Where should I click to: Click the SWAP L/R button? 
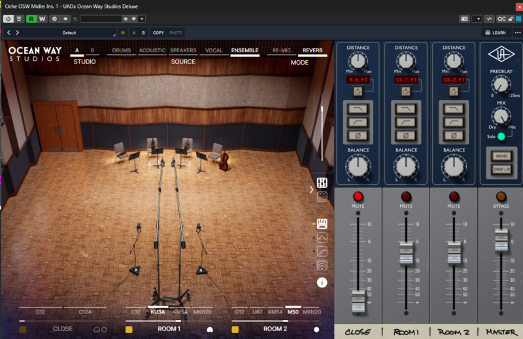pyautogui.click(x=501, y=169)
